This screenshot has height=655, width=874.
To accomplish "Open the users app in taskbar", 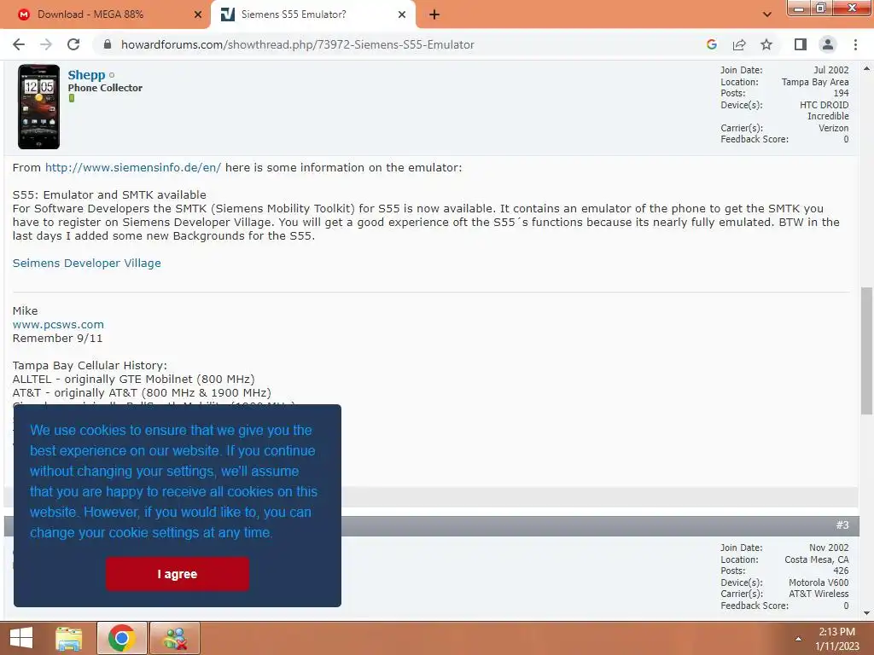I will pyautogui.click(x=175, y=638).
